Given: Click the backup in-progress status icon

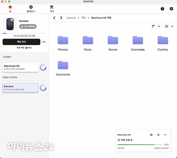Looking at the screenshot, I should [119, 140].
